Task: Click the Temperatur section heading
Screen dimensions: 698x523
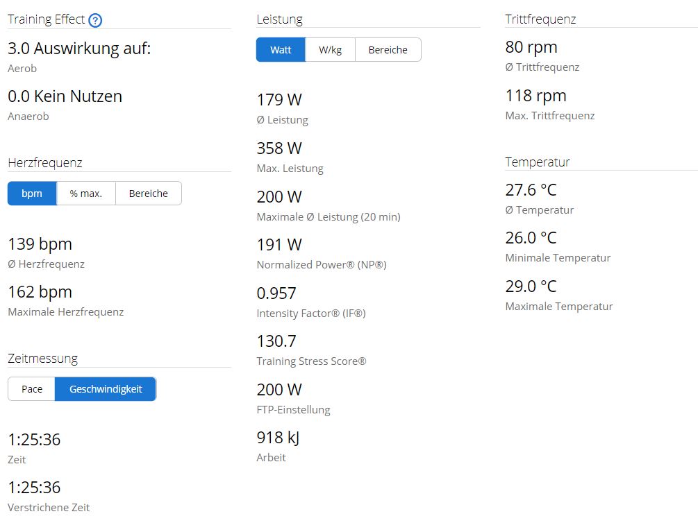Action: coord(537,162)
